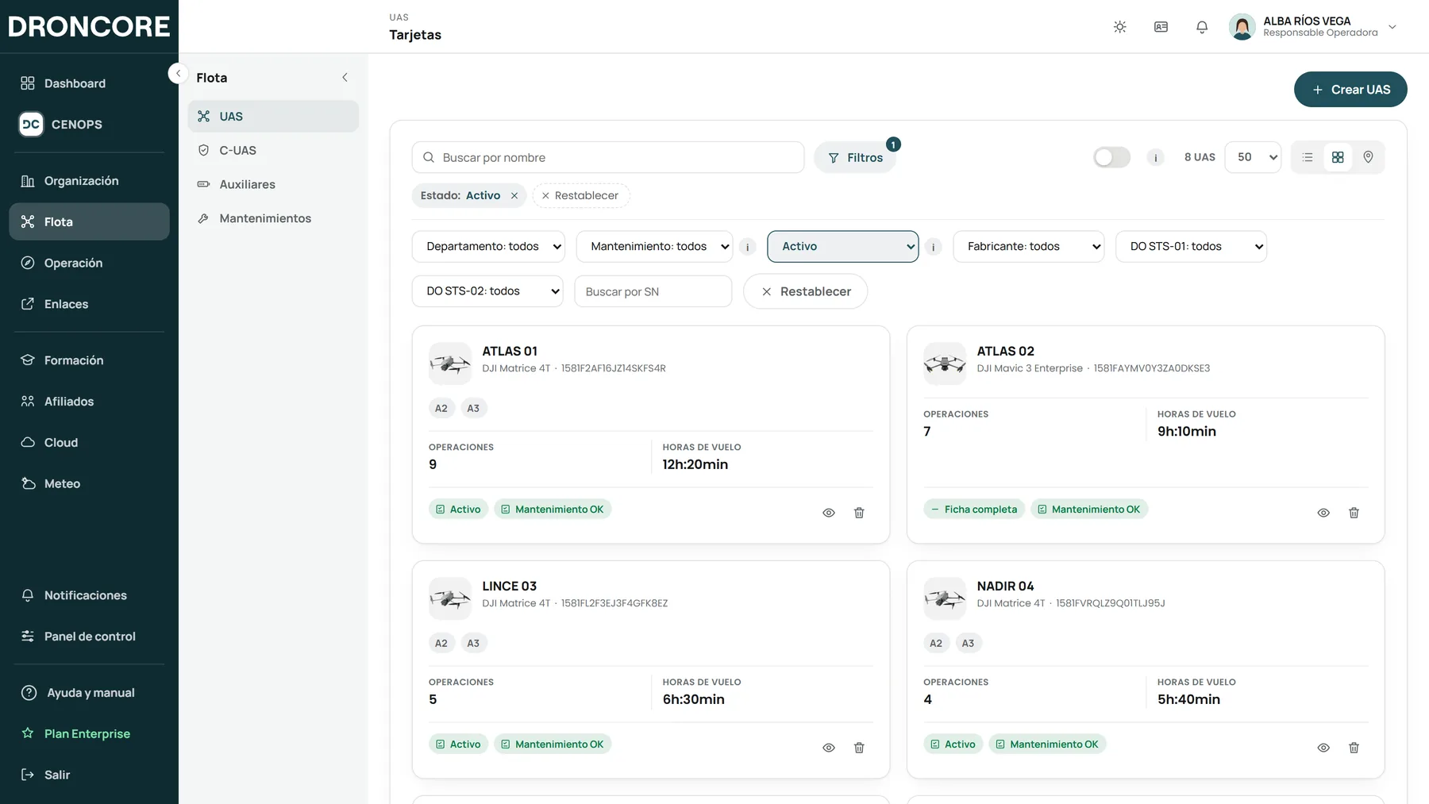Viewport: 1429px width, 804px height.
Task: Switch to map location view icon
Action: [1368, 157]
